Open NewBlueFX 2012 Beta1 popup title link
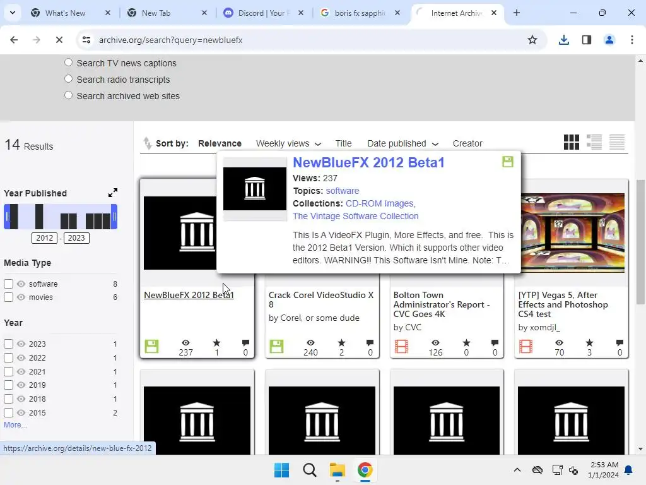Viewport: 646px width, 485px height. click(368, 162)
